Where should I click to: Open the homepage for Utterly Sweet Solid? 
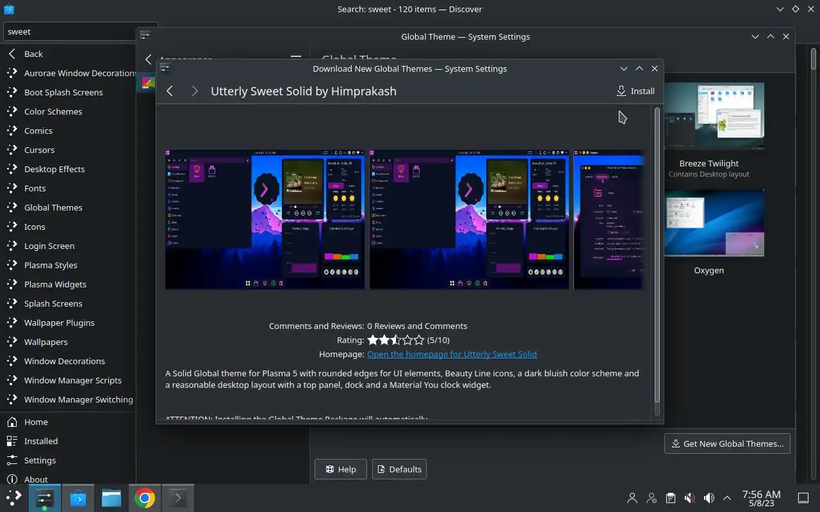(452, 354)
